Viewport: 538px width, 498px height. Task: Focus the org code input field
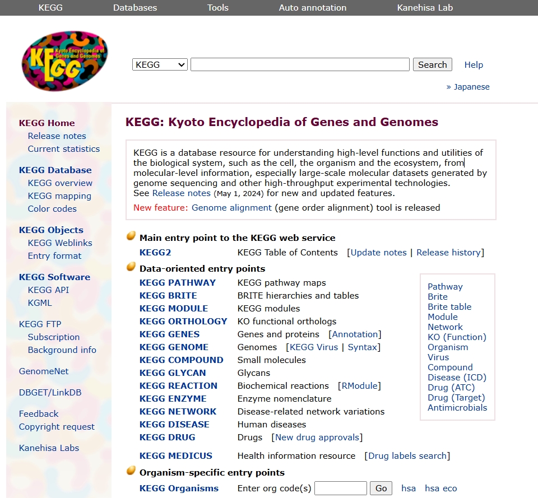click(341, 488)
